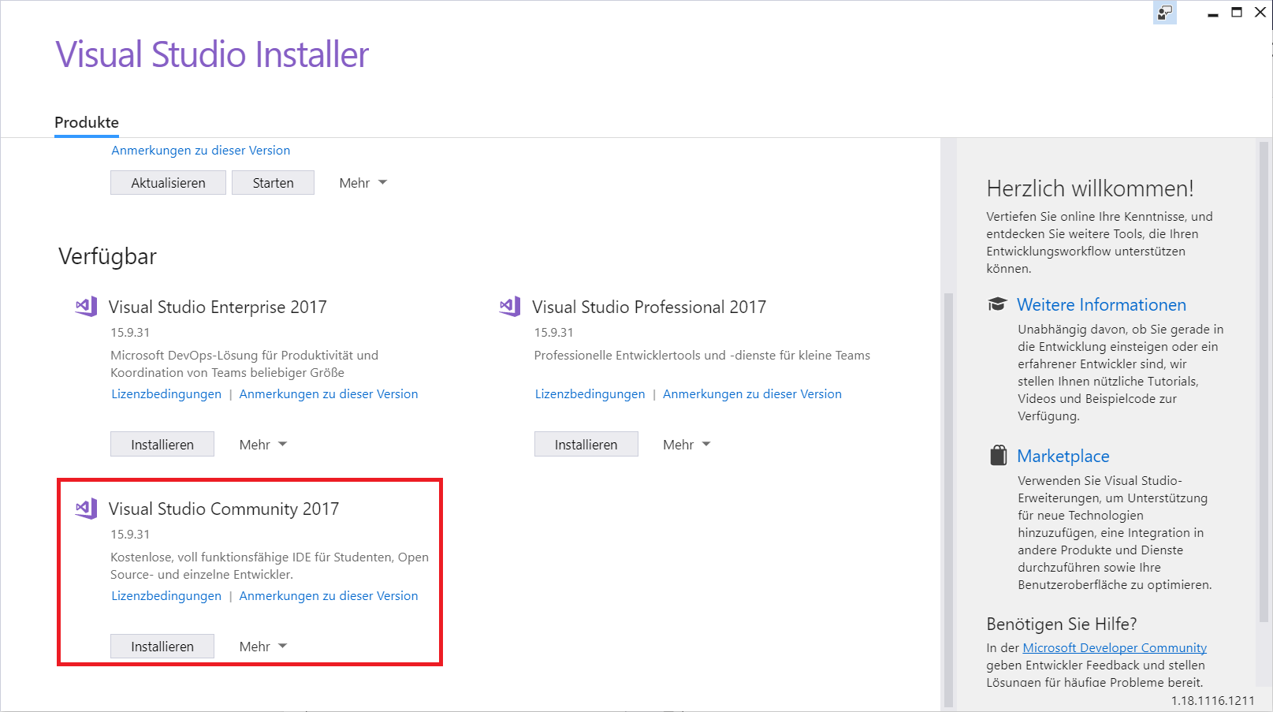Minimize the installer window
The width and height of the screenshot is (1273, 712).
pos(1213,13)
